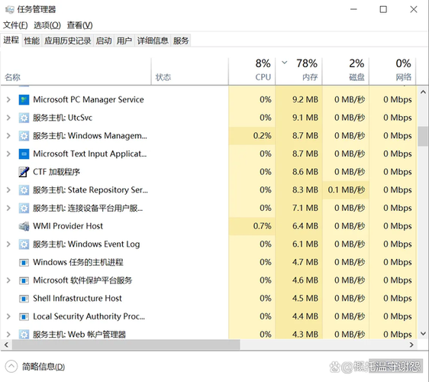Expand 服务主机: State Repository Service

pos(8,190)
